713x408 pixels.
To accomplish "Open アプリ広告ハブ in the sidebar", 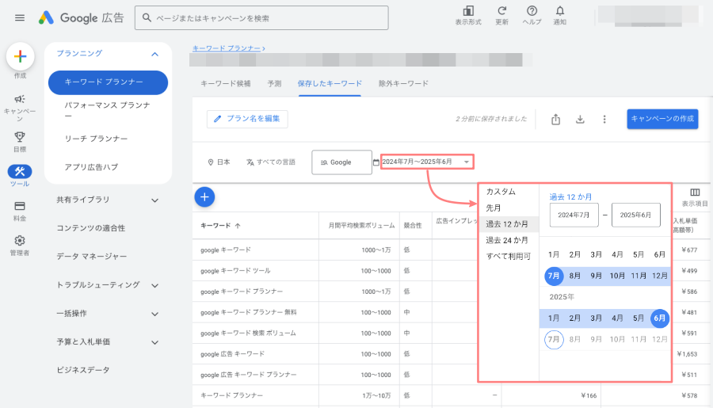I will [x=91, y=167].
